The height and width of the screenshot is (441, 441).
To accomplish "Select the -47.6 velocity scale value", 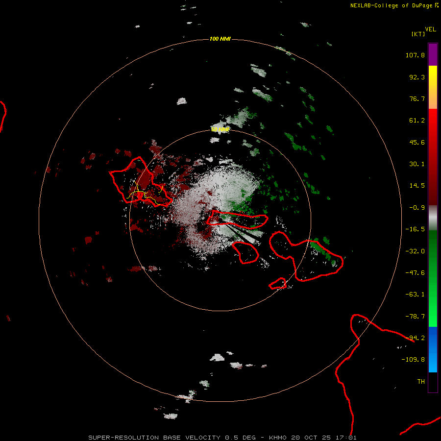I will pyautogui.click(x=415, y=273).
